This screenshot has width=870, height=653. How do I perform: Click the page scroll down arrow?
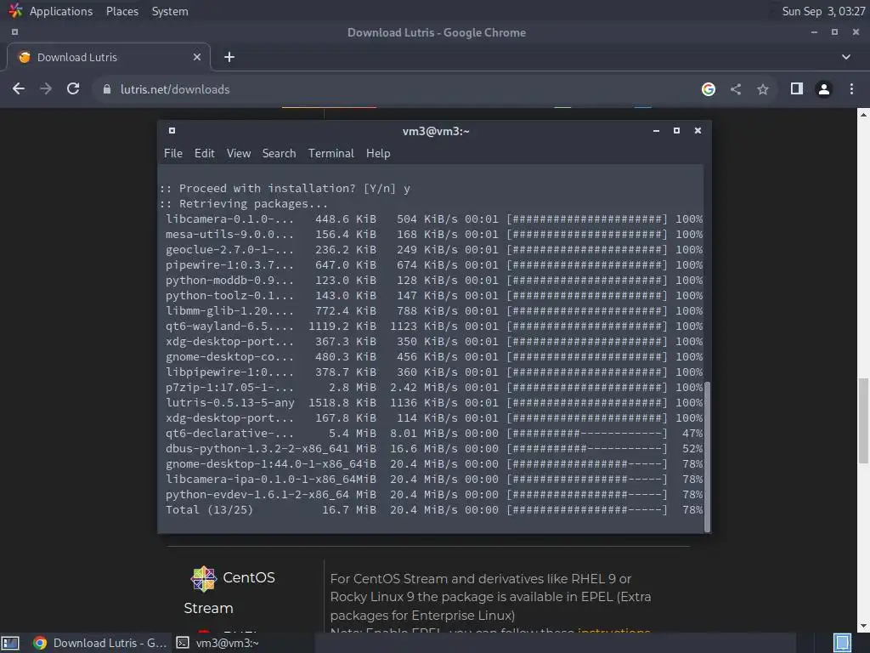click(x=863, y=627)
